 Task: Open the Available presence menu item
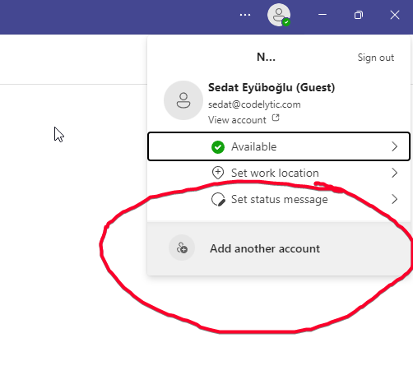[279, 146]
